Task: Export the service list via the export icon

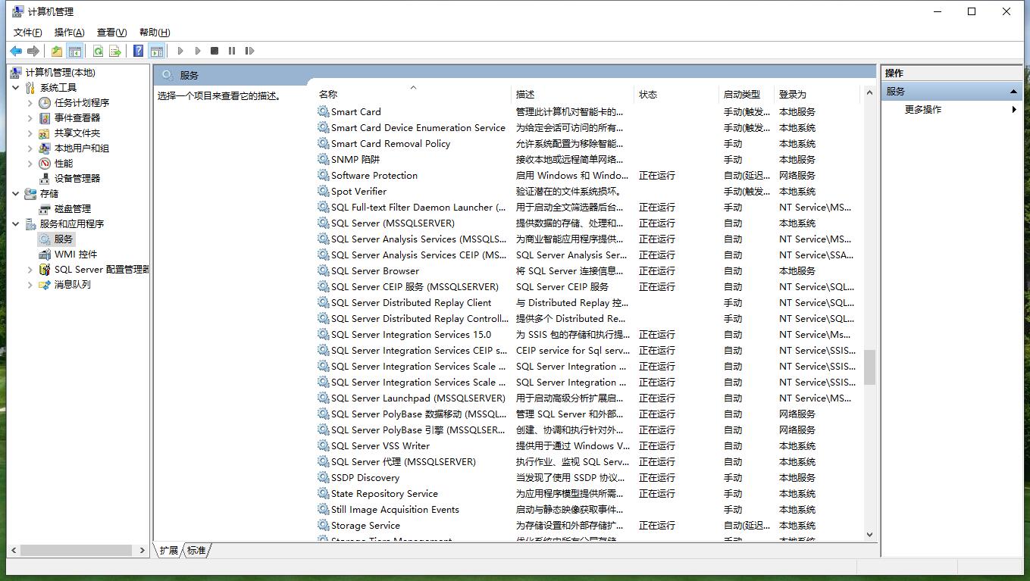Action: tap(115, 50)
